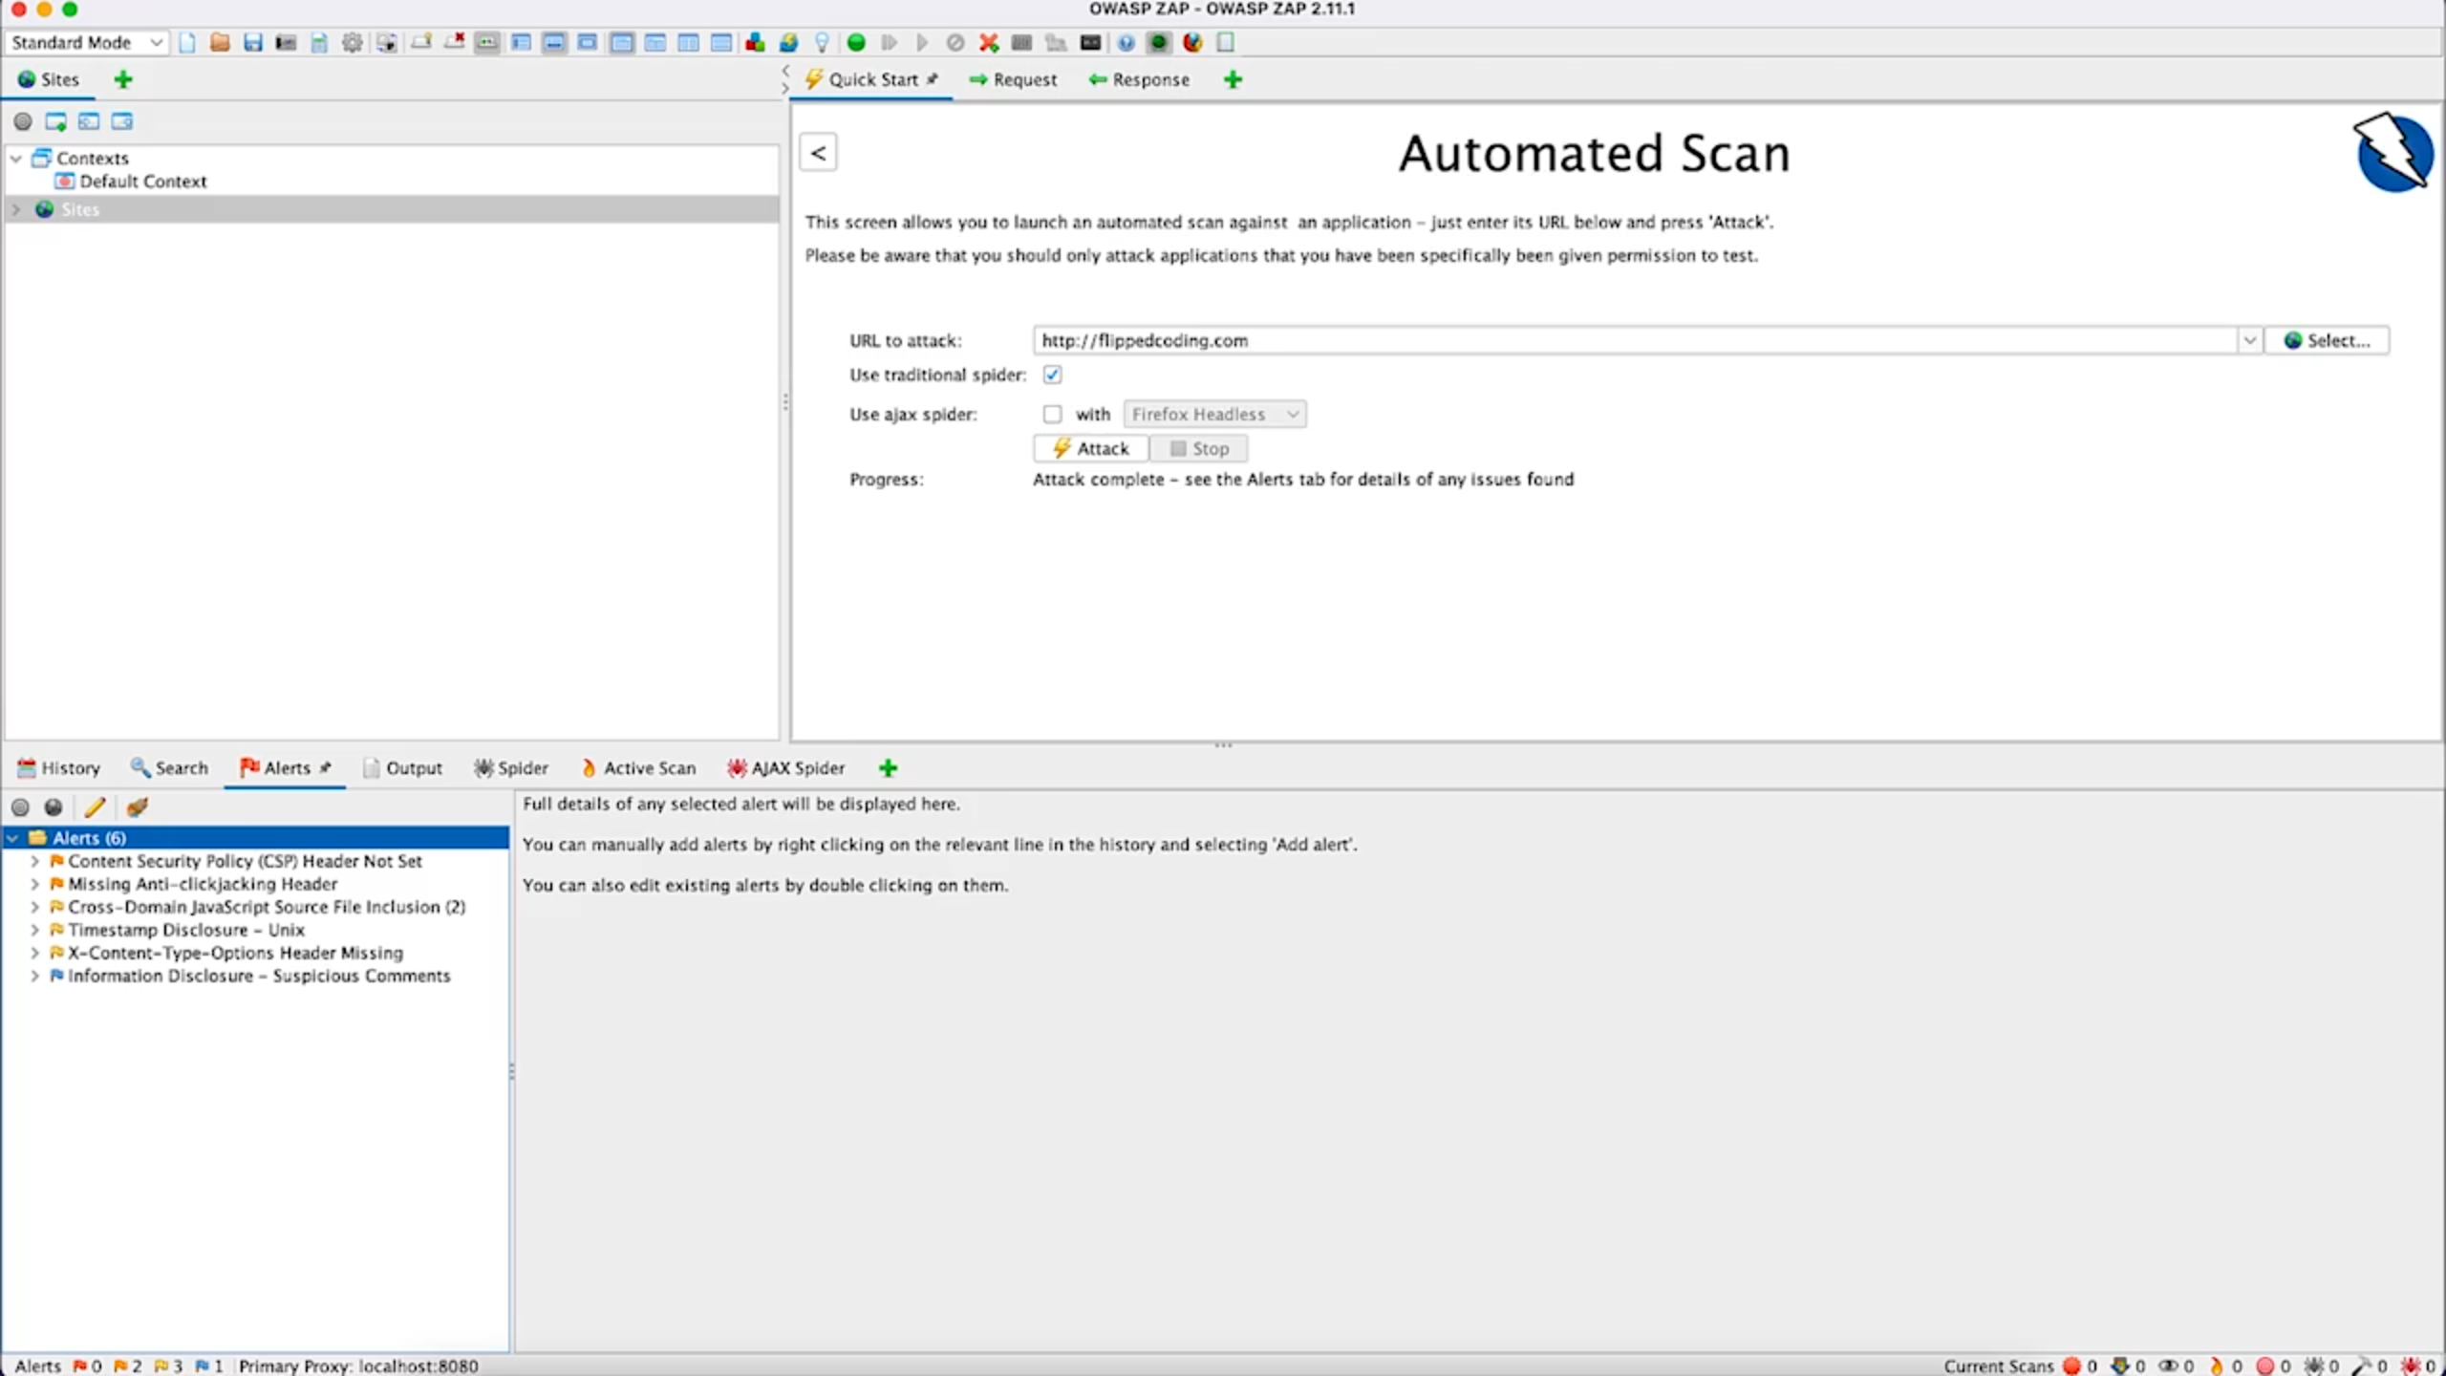Launch browser with the Firefox icon
This screenshot has width=2446, height=1376.
[1192, 42]
